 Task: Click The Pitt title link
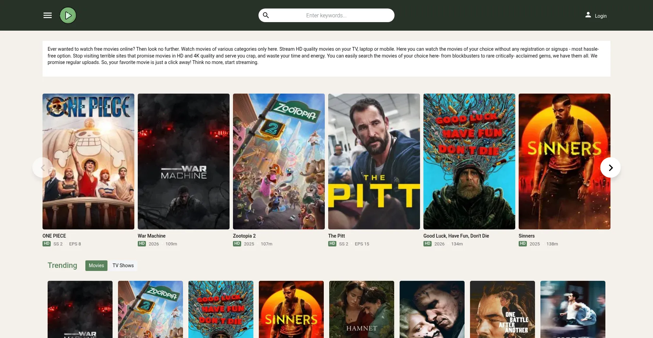336,236
